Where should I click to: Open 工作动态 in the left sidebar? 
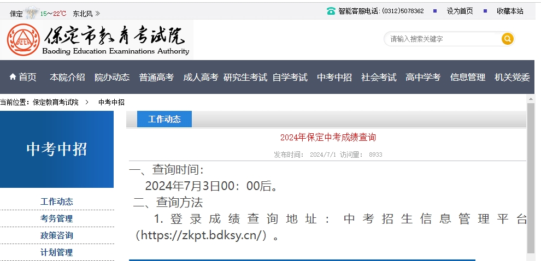[x=57, y=201]
